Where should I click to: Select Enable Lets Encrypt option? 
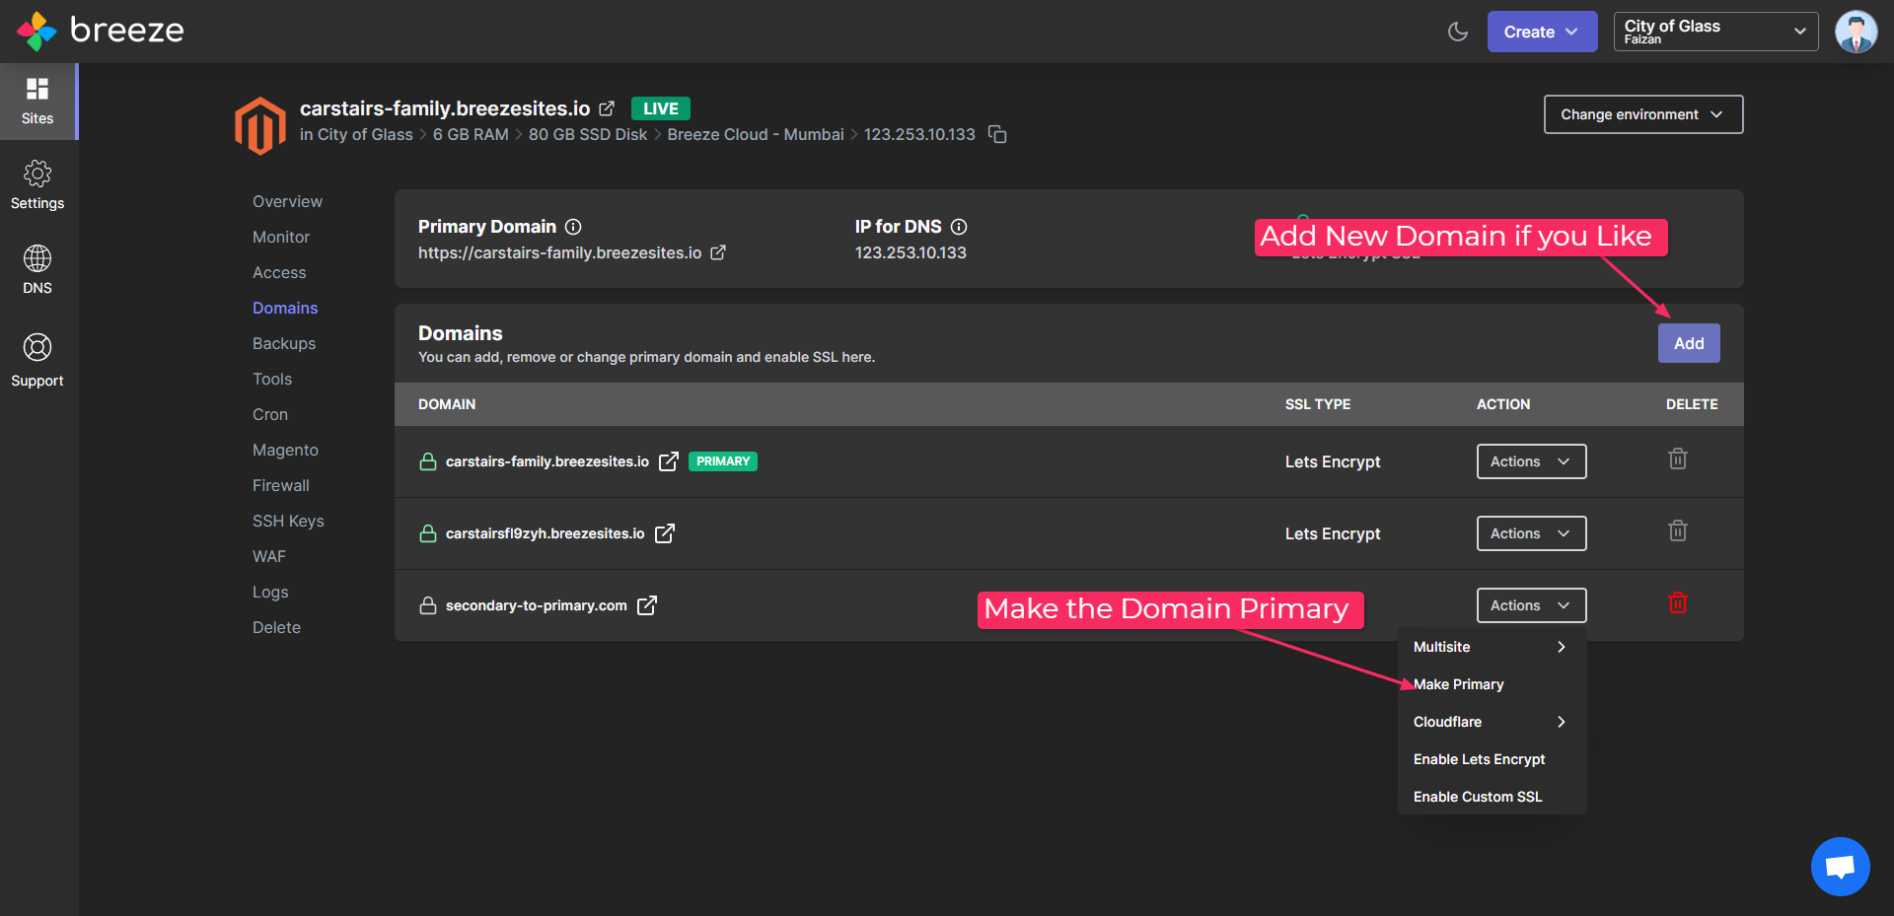click(x=1492, y=759)
